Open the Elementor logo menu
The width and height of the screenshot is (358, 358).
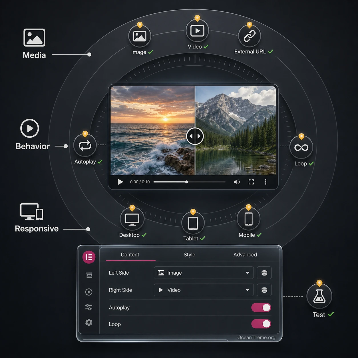89,257
